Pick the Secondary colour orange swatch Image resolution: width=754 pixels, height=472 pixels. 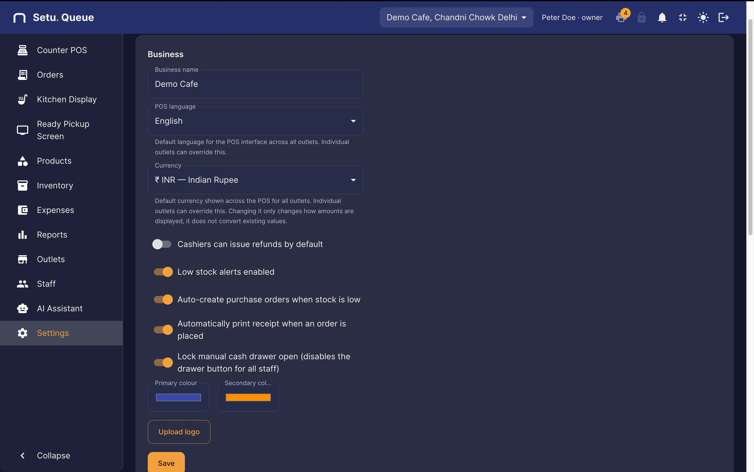click(248, 397)
